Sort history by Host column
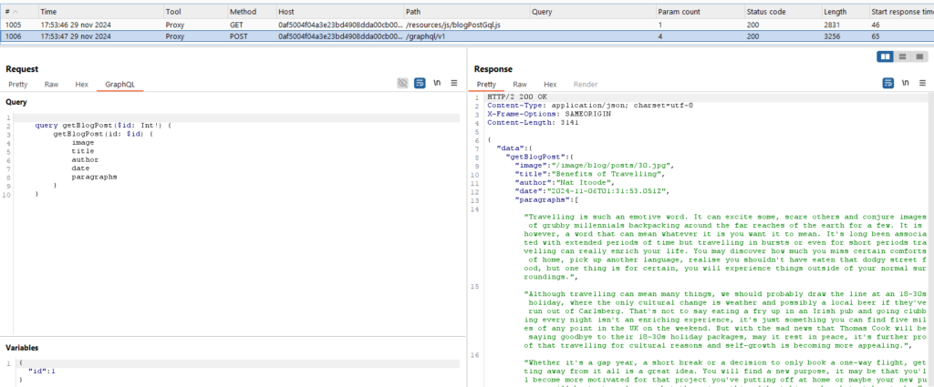Image resolution: width=934 pixels, height=387 pixels. pyautogui.click(x=339, y=12)
